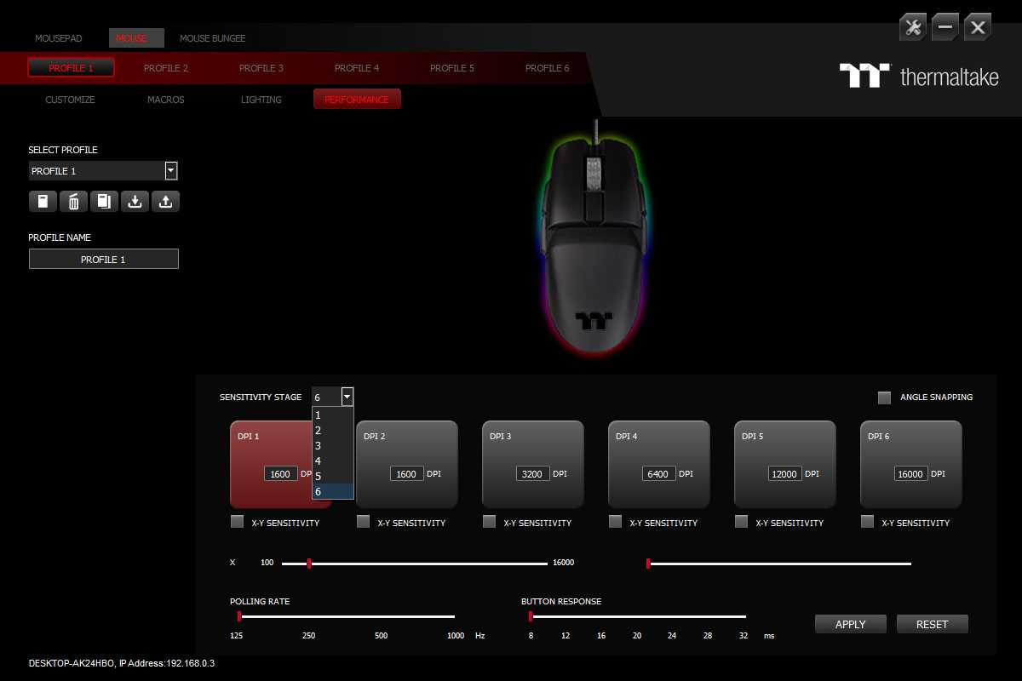
Task: Click the copy profile icon
Action: [104, 202]
